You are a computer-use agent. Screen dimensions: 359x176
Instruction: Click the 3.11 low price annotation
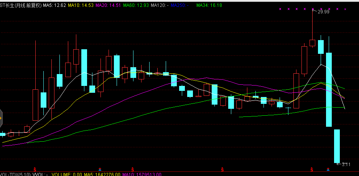pyautogui.click(x=346, y=164)
